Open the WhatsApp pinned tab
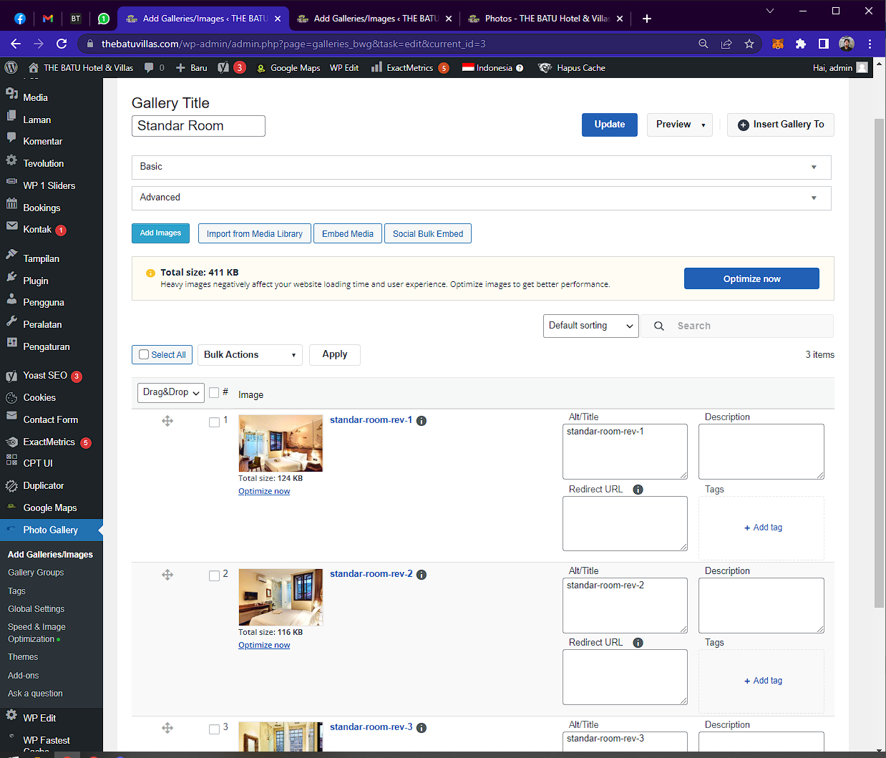The height and width of the screenshot is (758, 886). [104, 19]
